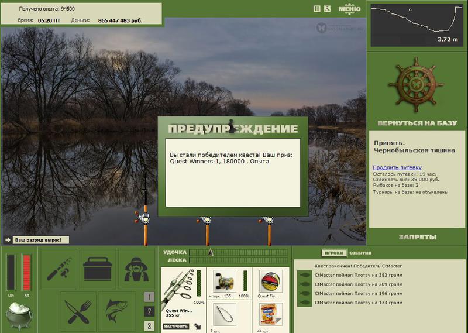Click the ЕДА food level bar
468x333 pixels.
pos(11,272)
